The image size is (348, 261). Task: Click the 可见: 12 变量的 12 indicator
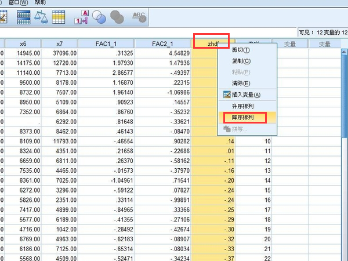323,32
